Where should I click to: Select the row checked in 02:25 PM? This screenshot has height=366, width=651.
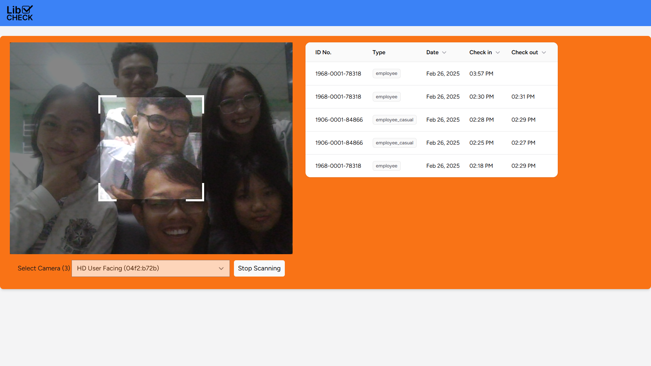pyautogui.click(x=481, y=143)
